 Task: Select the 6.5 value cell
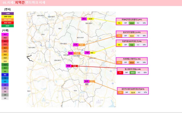click(x=139, y=73)
